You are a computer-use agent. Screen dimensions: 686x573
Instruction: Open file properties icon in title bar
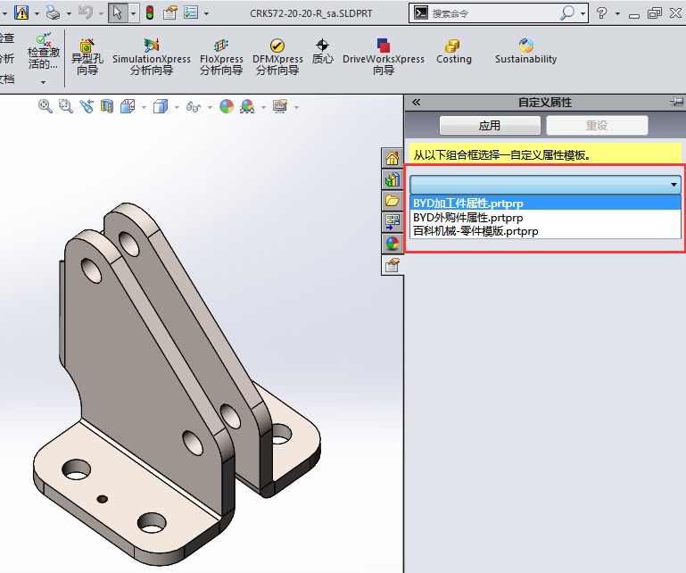point(170,12)
